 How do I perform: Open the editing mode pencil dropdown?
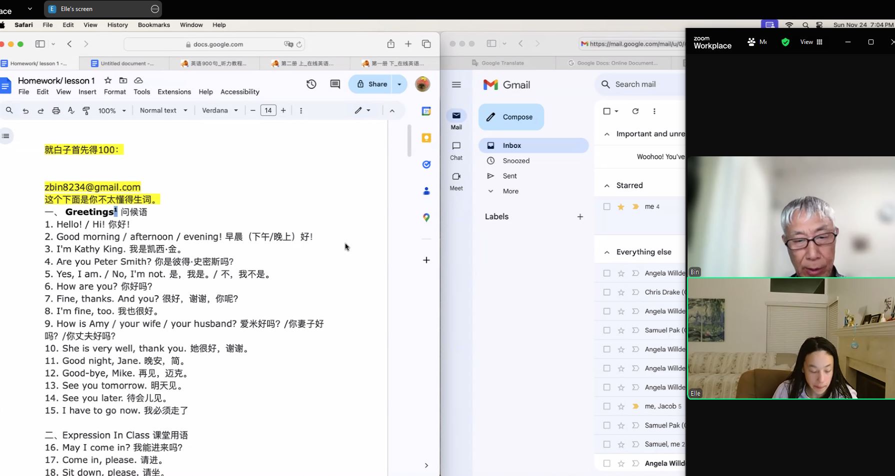(x=363, y=110)
